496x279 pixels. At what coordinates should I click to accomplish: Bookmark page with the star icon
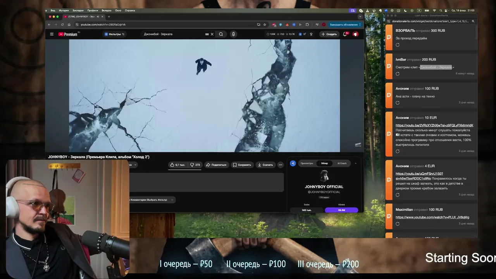pyautogui.click(x=265, y=24)
